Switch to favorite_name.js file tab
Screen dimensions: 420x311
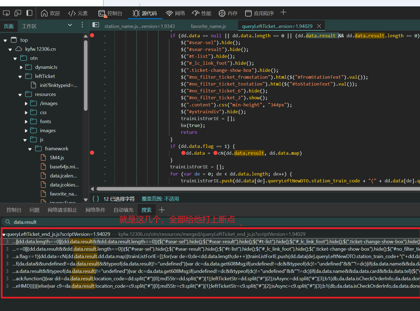(208, 26)
